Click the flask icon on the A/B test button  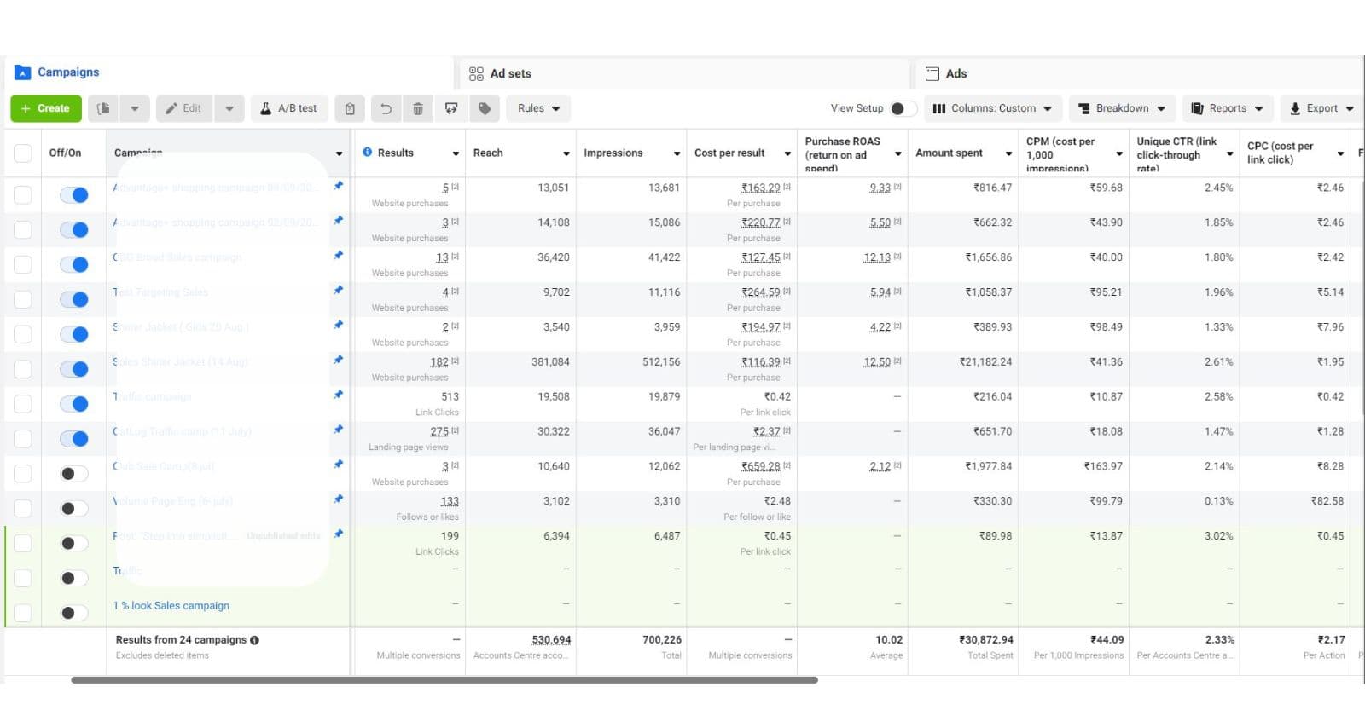tap(265, 108)
